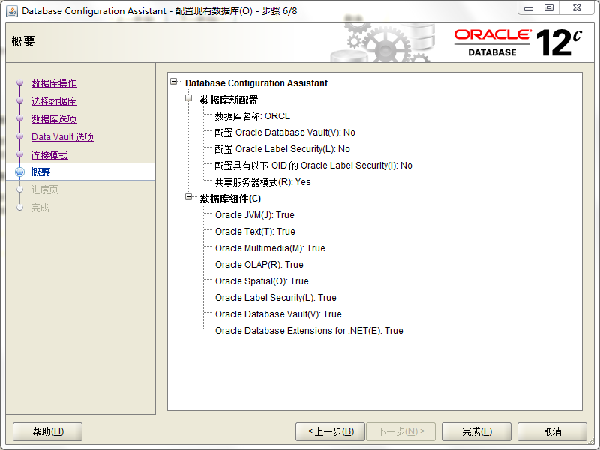Select the Oracle Multimedia(M): True row
Image resolution: width=600 pixels, height=450 pixels.
pyautogui.click(x=270, y=248)
